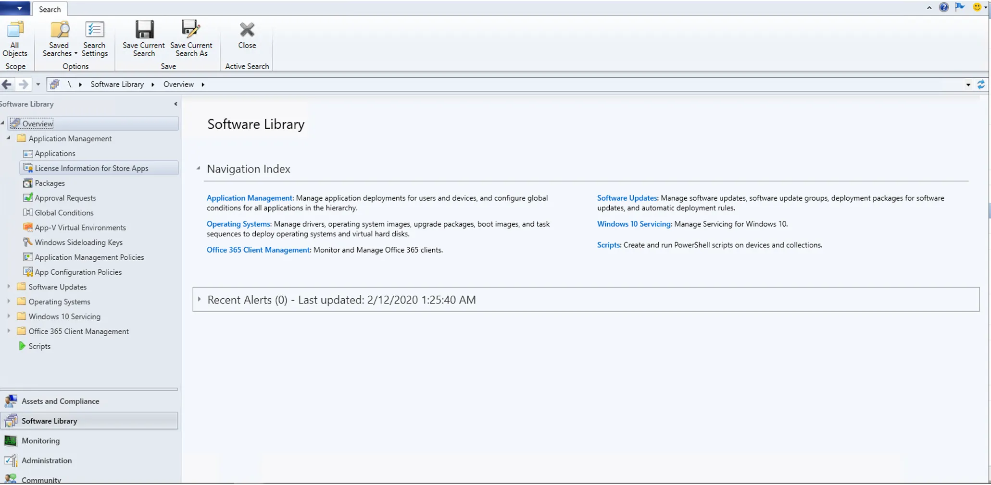Select Packages in the tree

click(x=50, y=183)
